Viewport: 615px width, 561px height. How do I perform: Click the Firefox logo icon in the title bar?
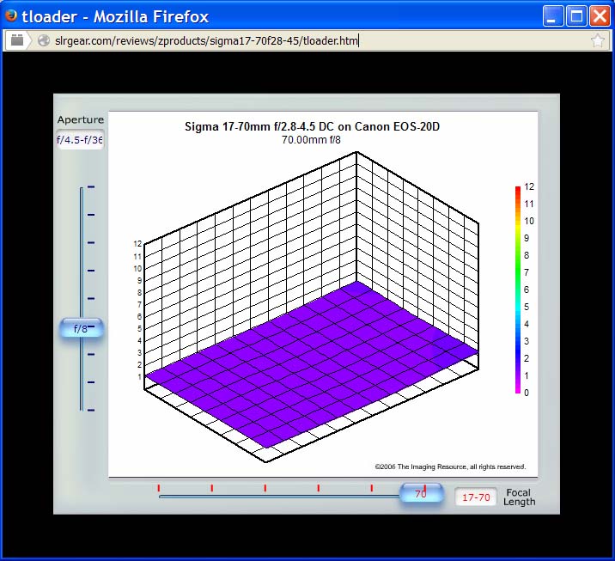[x=11, y=15]
